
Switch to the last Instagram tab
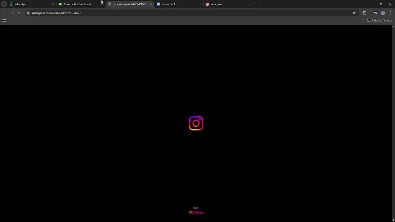point(228,4)
